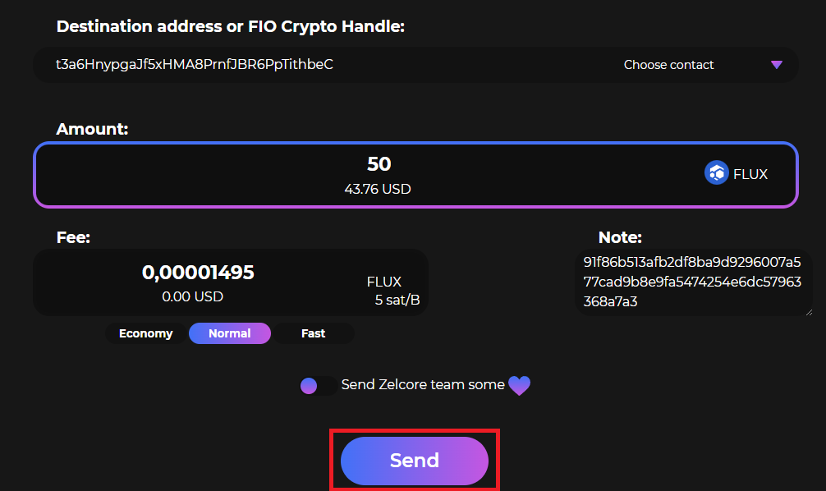Image resolution: width=826 pixels, height=491 pixels.
Task: Select the Economy fee option
Action: click(x=145, y=333)
